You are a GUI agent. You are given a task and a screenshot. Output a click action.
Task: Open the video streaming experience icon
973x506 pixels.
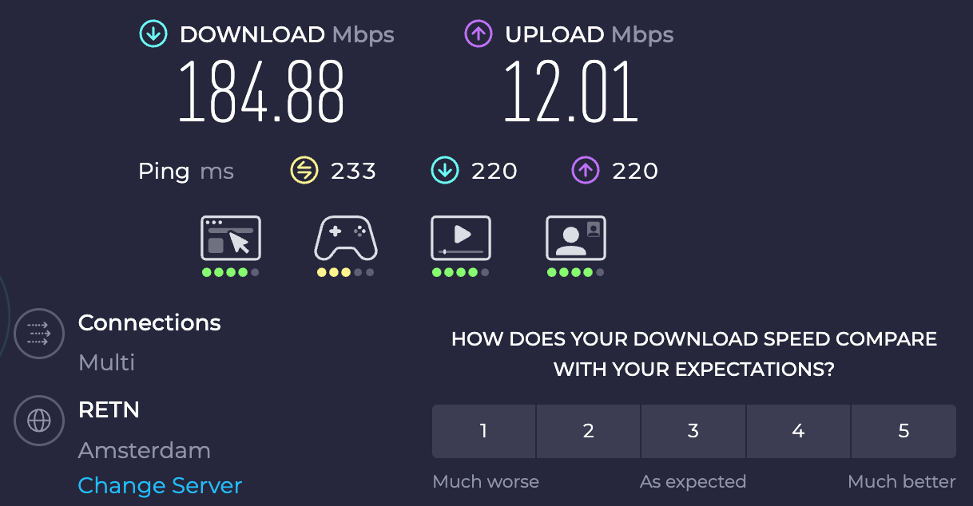(461, 238)
